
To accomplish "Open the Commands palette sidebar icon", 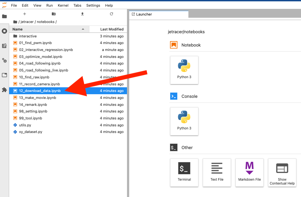I will click(4, 46).
